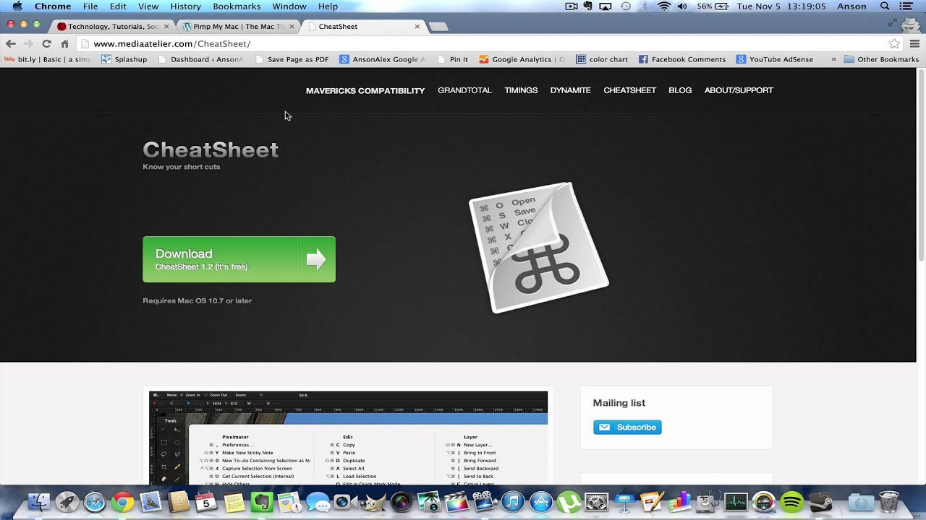The height and width of the screenshot is (520, 926).
Task: Click the Time Machine menu bar icon
Action: pos(626,6)
